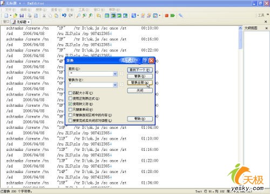Click the green Run macro icon
Viewport: 270px width, 194px height.
pos(172,16)
